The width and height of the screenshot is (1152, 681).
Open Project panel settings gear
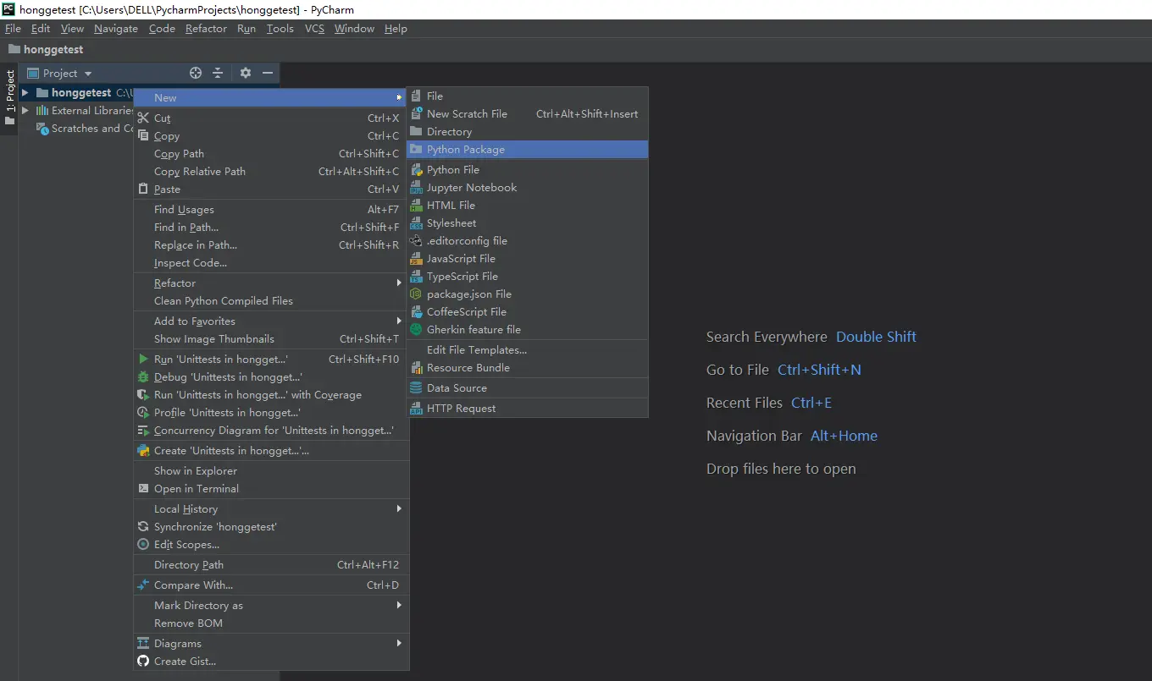(246, 73)
